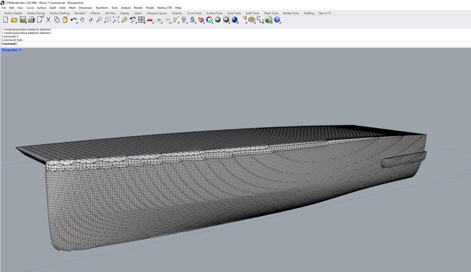Click the gray Shade sphere icon

pyautogui.click(x=217, y=20)
